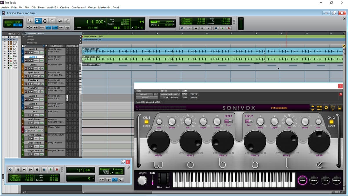The width and height of the screenshot is (348, 196).
Task: Open the Ayuda help menu
Action: coord(115,7)
